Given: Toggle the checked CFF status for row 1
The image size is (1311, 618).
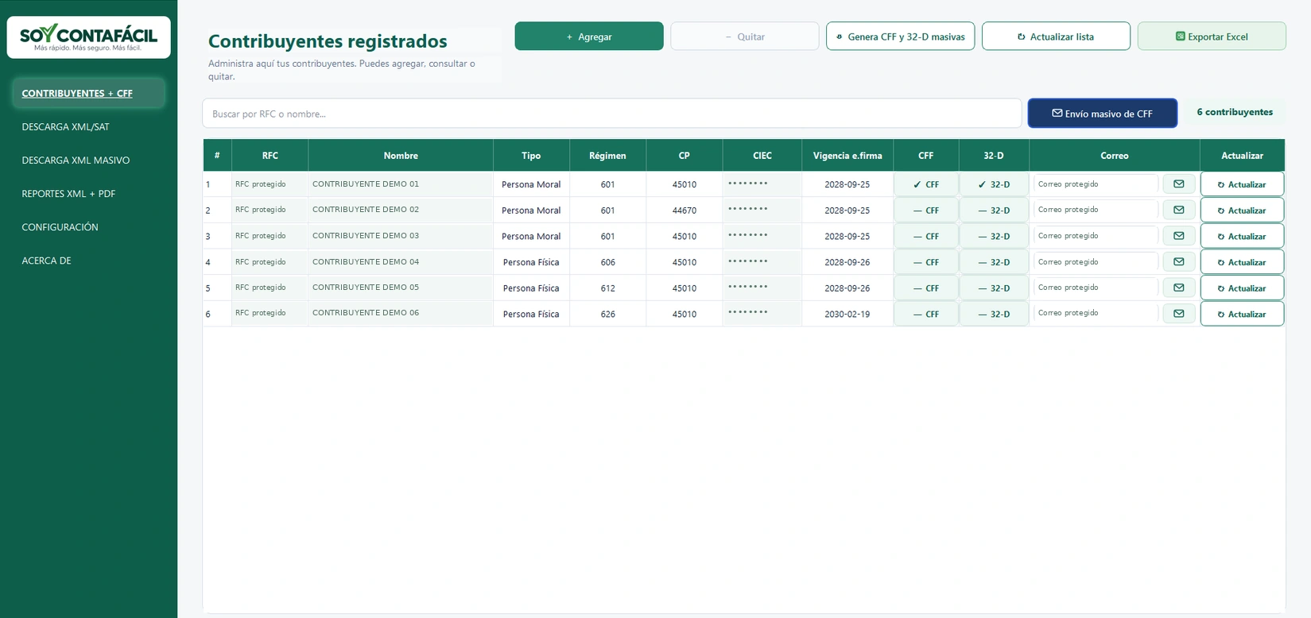Looking at the screenshot, I should (926, 184).
